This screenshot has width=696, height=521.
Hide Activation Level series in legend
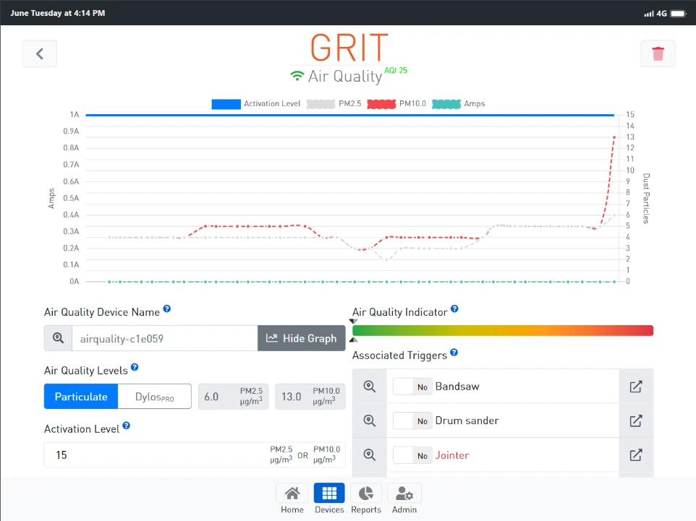[x=256, y=104]
